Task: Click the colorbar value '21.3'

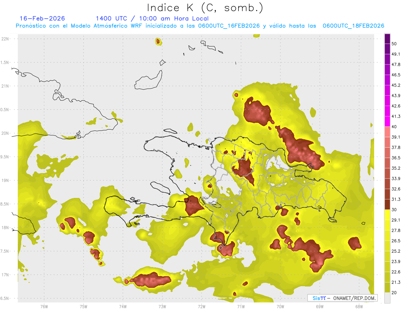Action: pyautogui.click(x=396, y=282)
